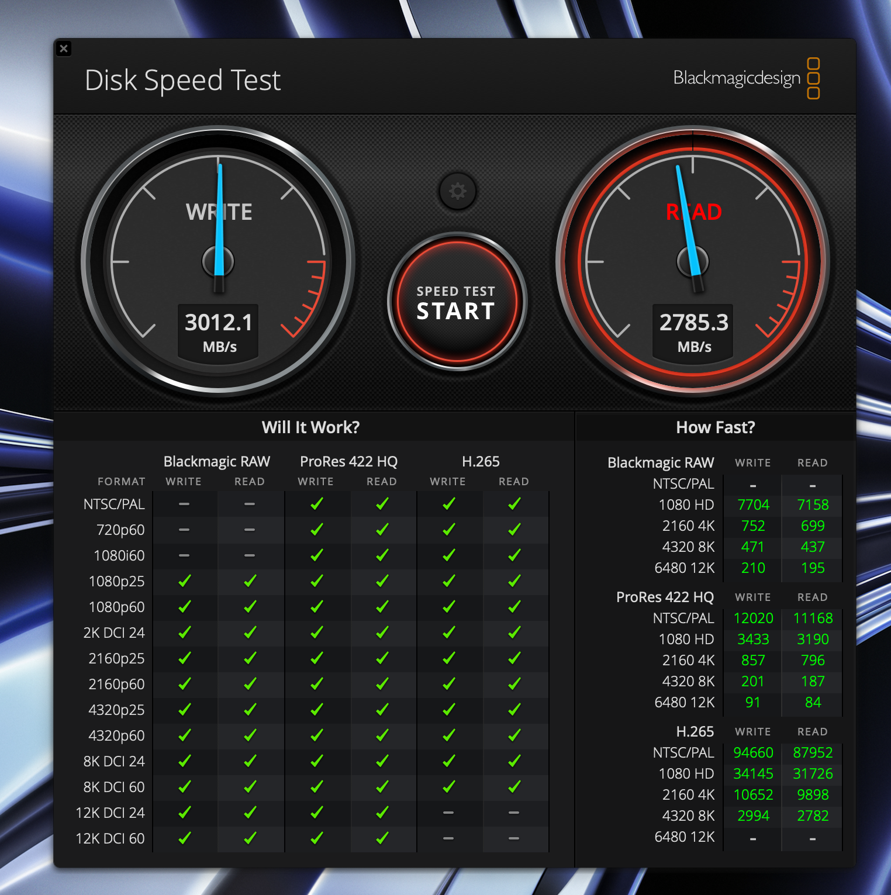Screen dimensions: 891x895
Task: Click the Blackmagic RAW column header in Will It Work
Action: point(217,462)
